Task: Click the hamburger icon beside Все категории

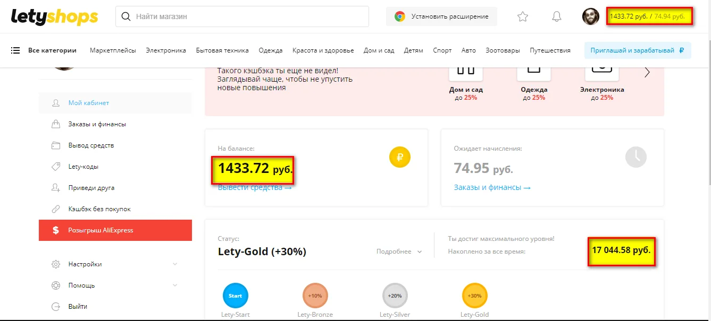Action: 15,50
